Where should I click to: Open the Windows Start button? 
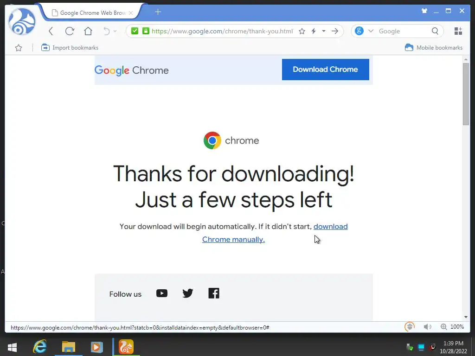click(12, 347)
